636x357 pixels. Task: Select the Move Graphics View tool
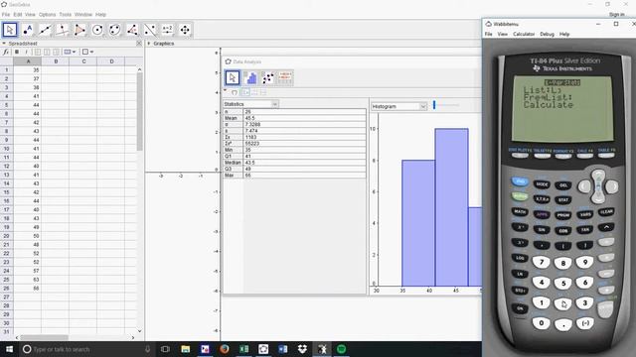[185, 30]
